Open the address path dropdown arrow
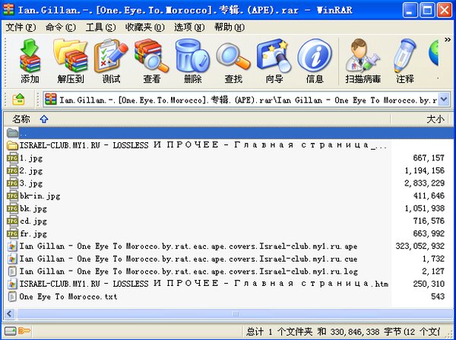This screenshot has height=340, width=456. click(x=444, y=100)
